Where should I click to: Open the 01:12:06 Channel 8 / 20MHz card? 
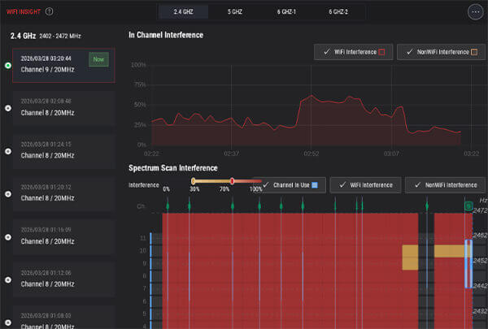63,280
